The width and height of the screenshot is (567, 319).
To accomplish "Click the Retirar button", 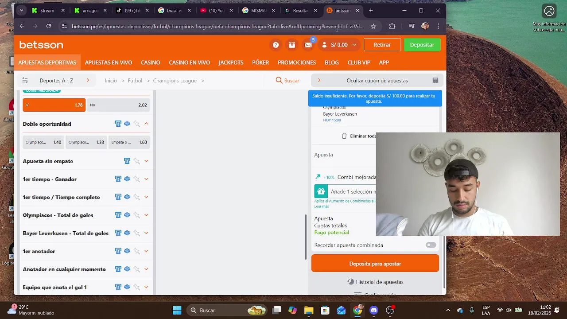I will point(382,45).
